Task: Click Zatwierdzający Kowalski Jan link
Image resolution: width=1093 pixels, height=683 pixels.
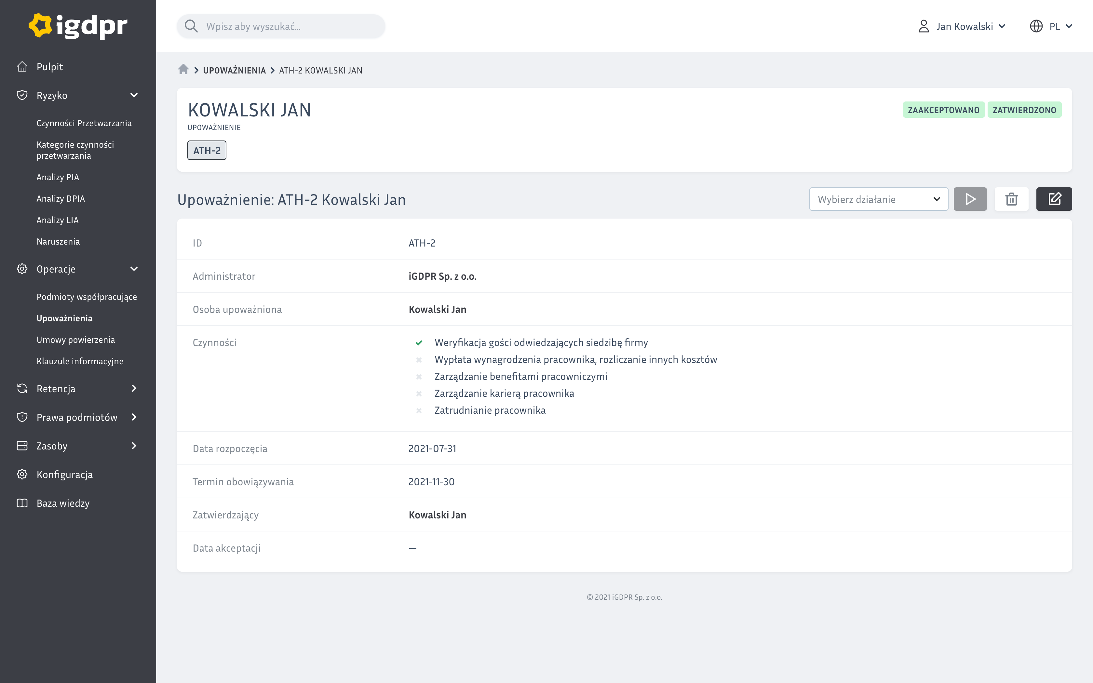Action: coord(437,515)
